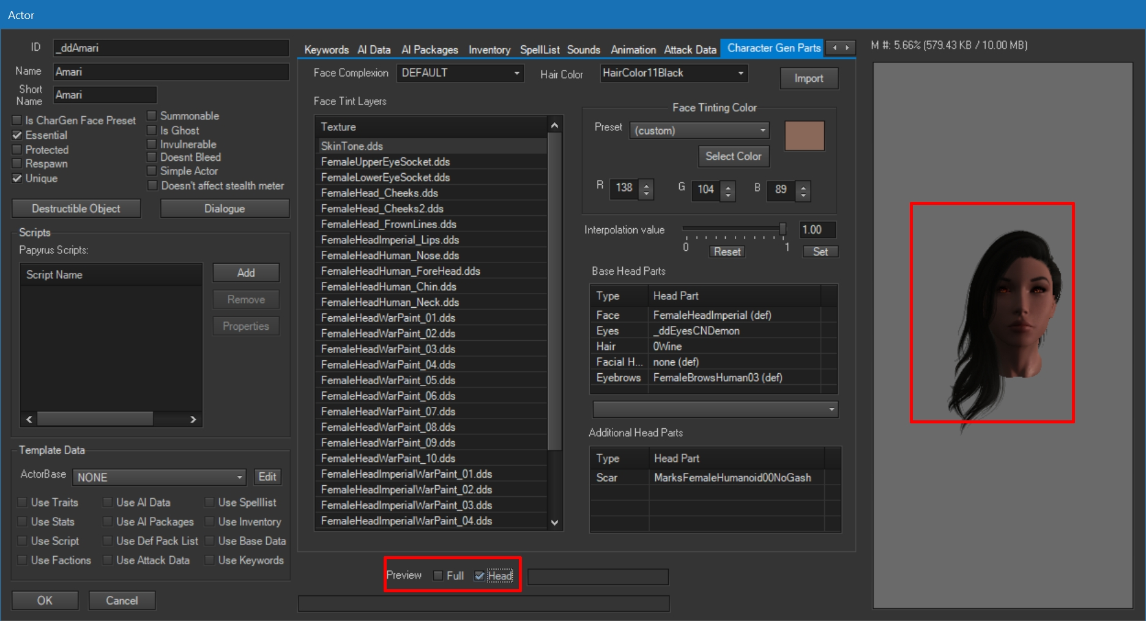Increase the R color value spinner

647,184
